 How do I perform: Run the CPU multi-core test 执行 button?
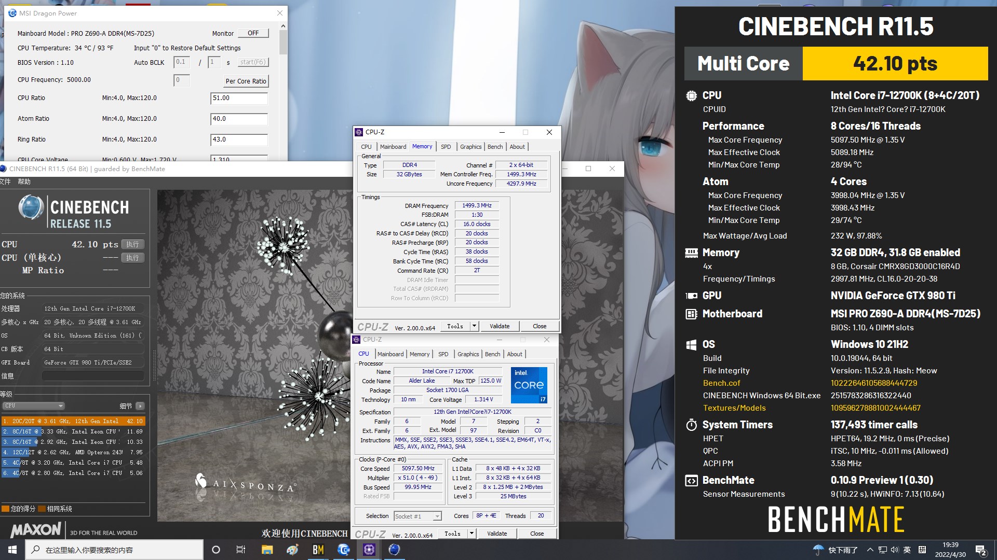point(132,244)
